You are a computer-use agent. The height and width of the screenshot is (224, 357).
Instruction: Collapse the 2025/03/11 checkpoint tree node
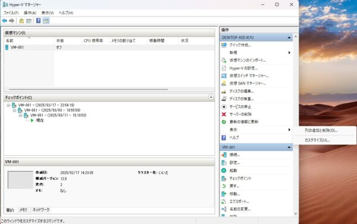pos(20,115)
